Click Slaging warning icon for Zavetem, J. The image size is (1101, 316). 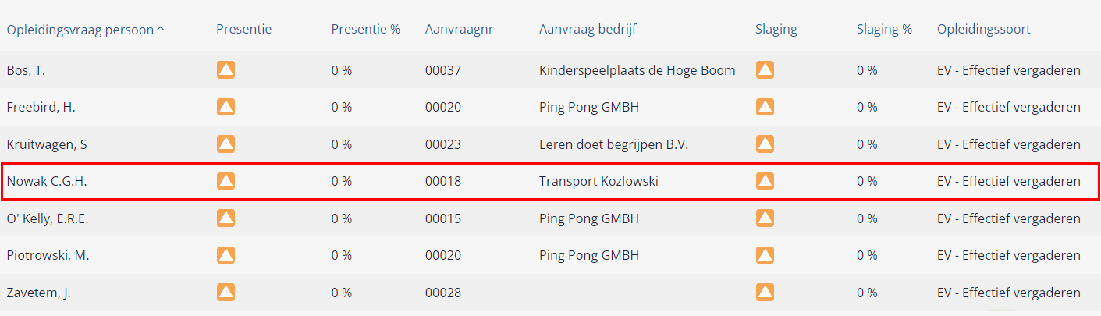point(765,293)
